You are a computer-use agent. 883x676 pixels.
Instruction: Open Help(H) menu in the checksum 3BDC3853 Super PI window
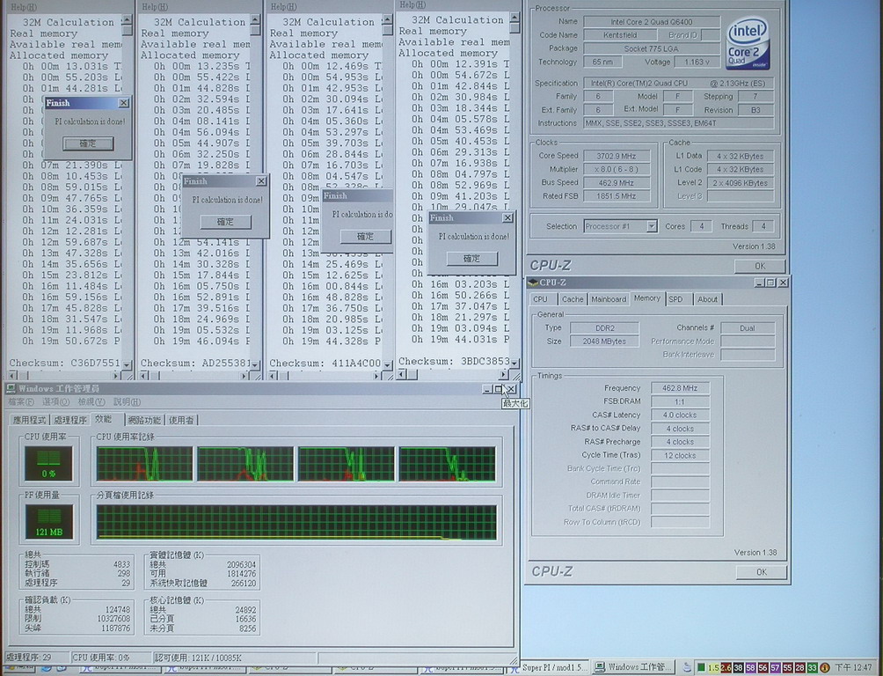point(412,5)
